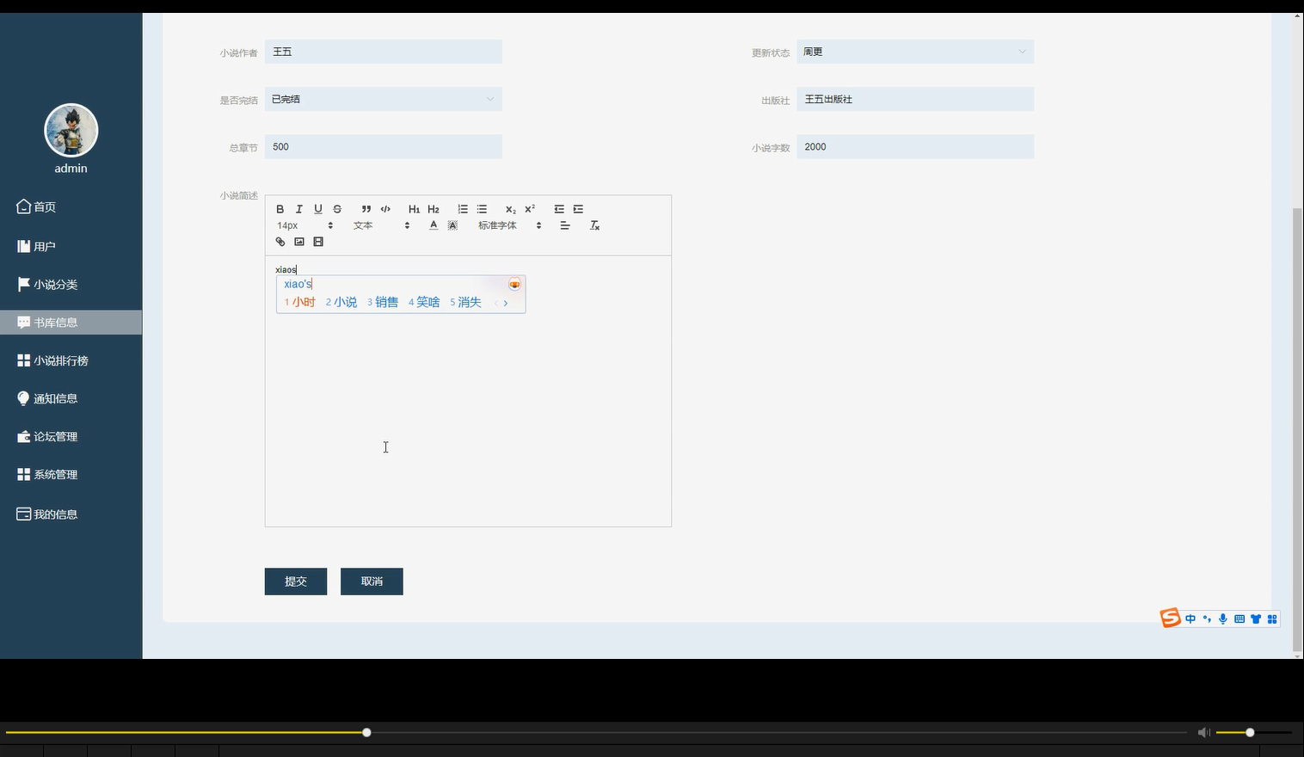Screen dimensions: 1304x757
Task: Open the 标准字体 font family dropdown
Action: click(510, 225)
